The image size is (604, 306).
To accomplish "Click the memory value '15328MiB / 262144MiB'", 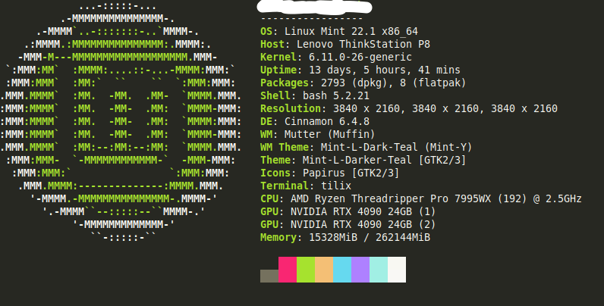I will 370,238.
